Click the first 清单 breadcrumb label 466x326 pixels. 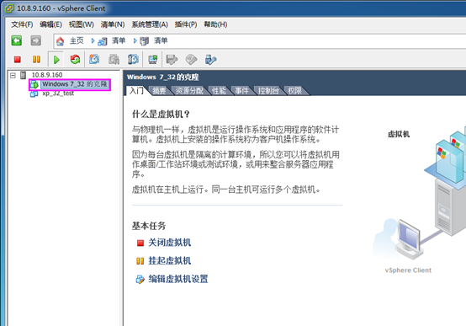(119, 40)
